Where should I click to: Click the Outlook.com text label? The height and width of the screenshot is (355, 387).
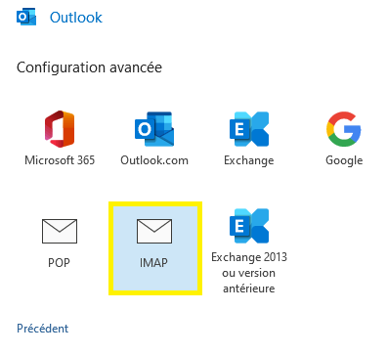pyautogui.click(x=154, y=160)
